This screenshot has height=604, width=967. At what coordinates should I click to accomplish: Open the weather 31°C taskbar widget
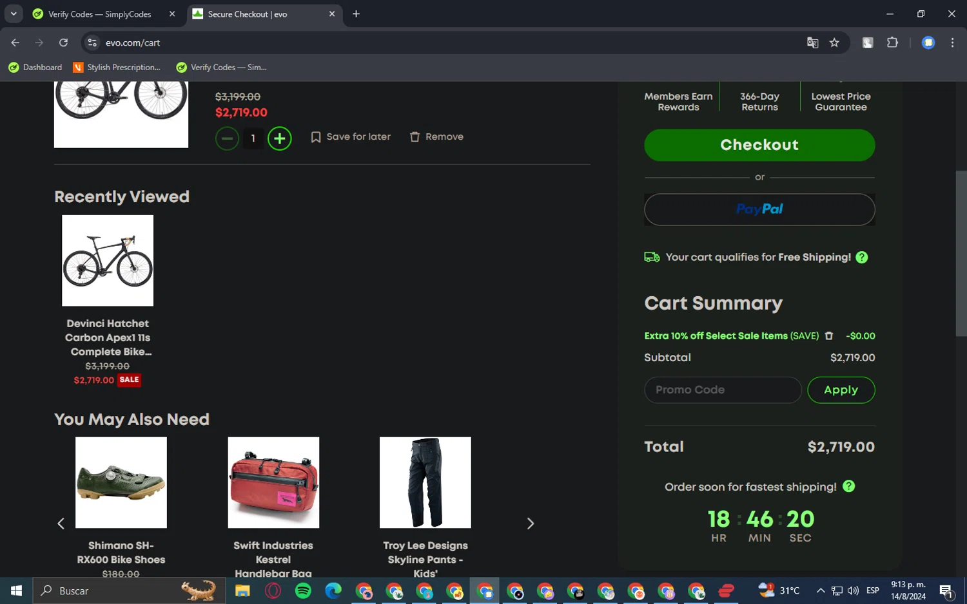779,590
